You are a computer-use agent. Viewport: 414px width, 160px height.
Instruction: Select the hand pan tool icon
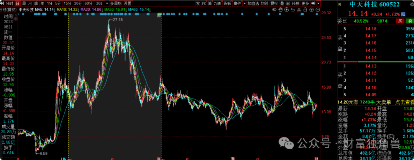point(280,10)
